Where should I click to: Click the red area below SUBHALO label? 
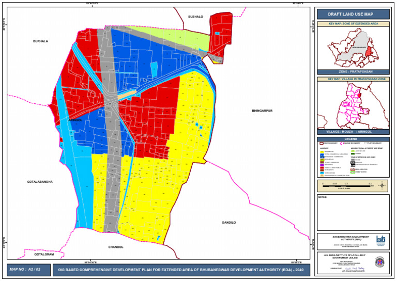click(221, 34)
